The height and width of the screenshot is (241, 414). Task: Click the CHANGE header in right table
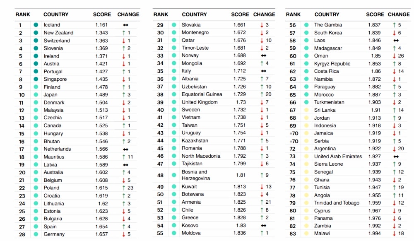(399, 14)
